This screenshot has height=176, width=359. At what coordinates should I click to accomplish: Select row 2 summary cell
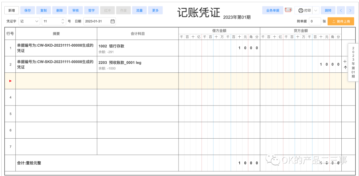(x=56, y=65)
